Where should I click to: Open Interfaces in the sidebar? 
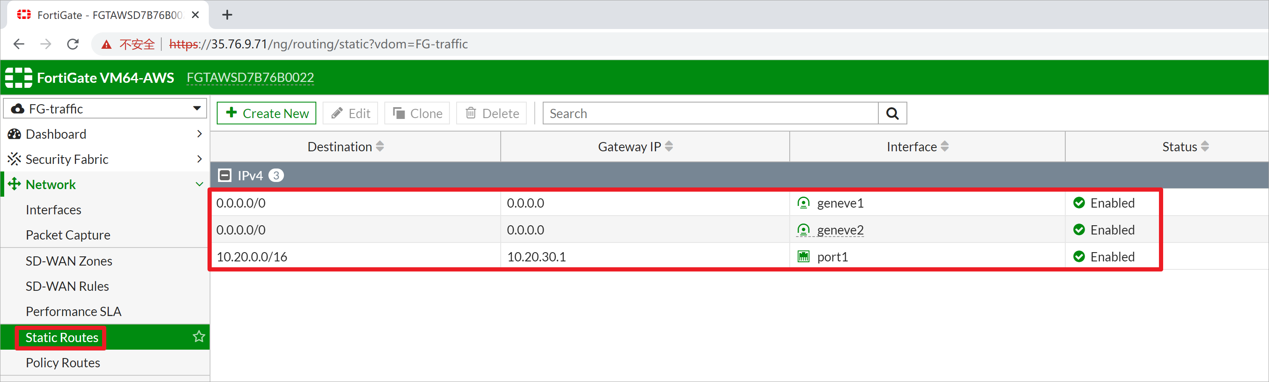[53, 210]
